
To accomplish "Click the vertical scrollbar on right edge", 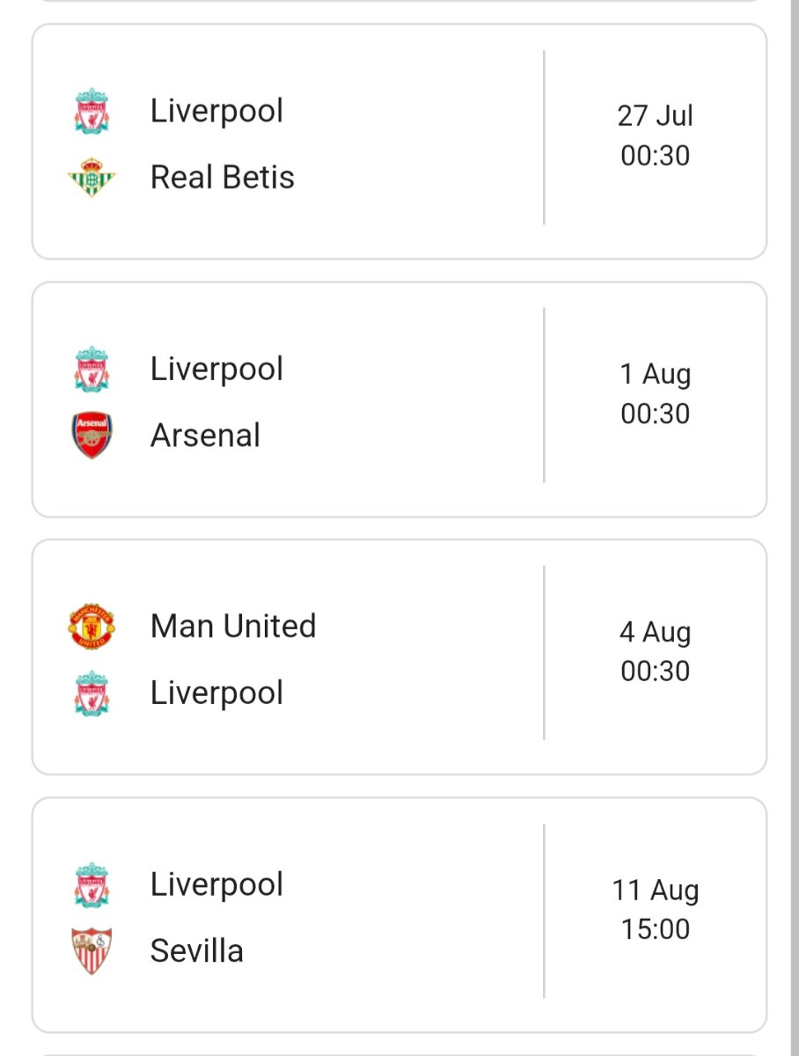I will pyautogui.click(x=794, y=528).
